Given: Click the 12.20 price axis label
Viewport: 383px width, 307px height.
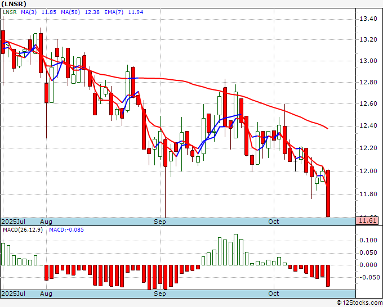Looking at the screenshot, I should pos(368,148).
